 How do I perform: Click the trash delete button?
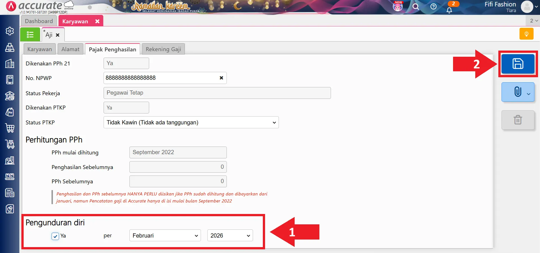point(517,120)
